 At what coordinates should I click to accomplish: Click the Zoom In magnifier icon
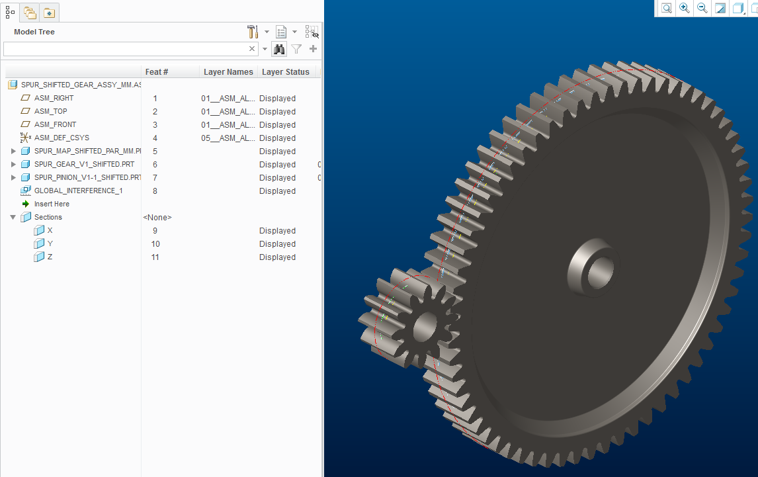684,8
